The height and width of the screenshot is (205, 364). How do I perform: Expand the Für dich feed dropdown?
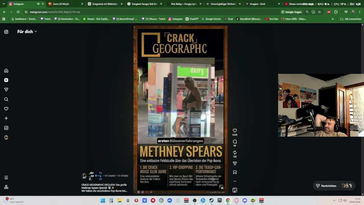(27, 32)
